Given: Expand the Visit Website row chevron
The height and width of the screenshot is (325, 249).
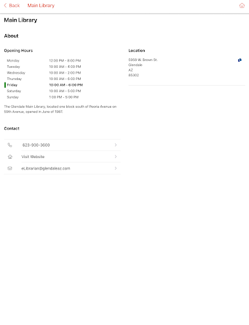Looking at the screenshot, I should pyautogui.click(x=116, y=157).
